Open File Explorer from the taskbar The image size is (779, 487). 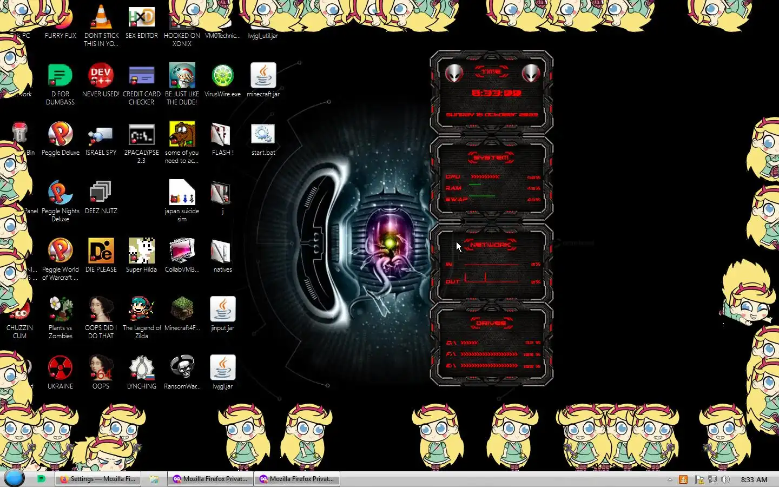pyautogui.click(x=154, y=479)
